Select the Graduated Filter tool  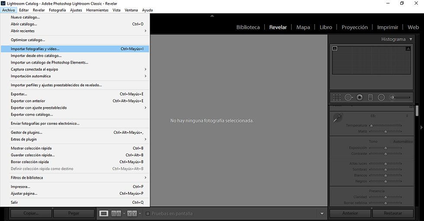370,98
